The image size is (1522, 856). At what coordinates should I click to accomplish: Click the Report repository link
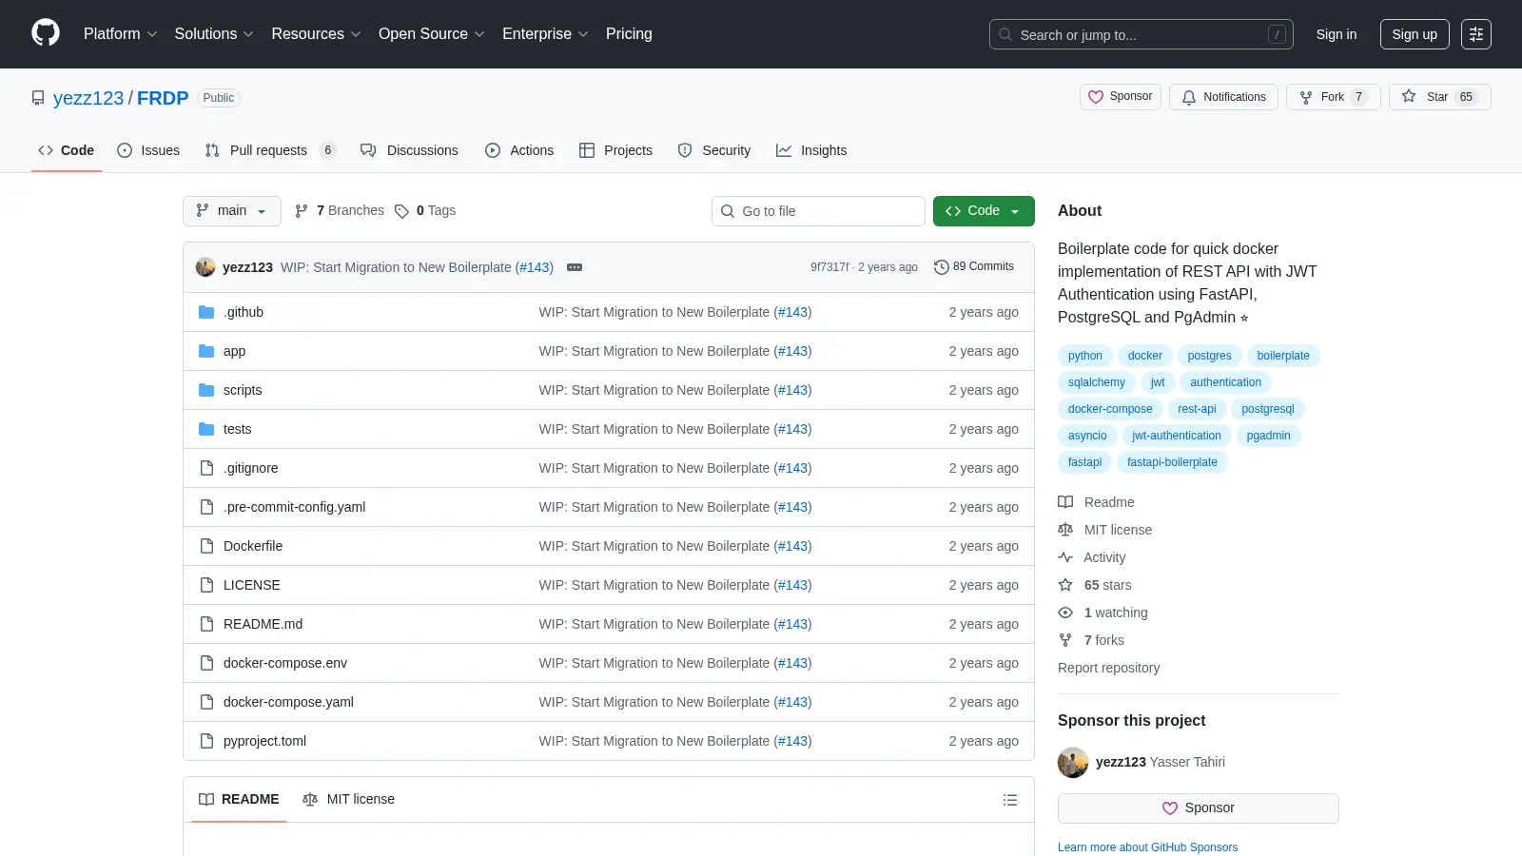[1108, 668]
